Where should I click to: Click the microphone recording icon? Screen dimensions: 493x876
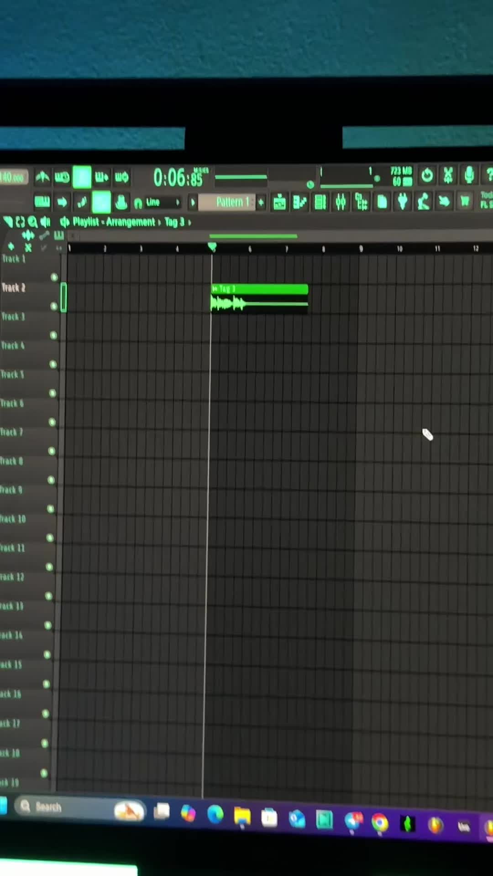point(469,175)
